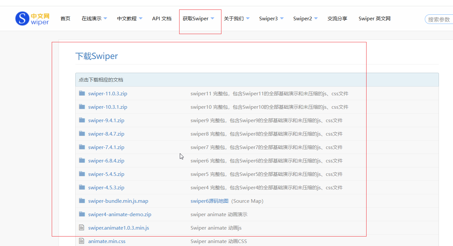
Task: Download swiper-bundle.min.js.map file
Action: tap(118, 201)
